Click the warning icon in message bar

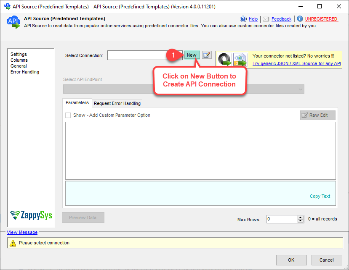coord(13,243)
